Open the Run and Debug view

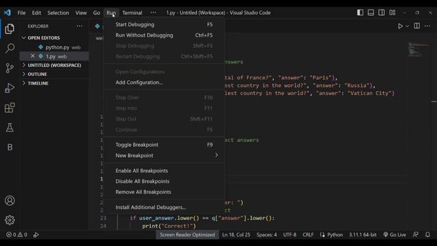pyautogui.click(x=10, y=88)
